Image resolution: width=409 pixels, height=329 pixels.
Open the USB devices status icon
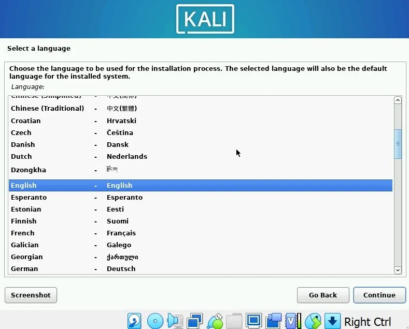click(215, 321)
